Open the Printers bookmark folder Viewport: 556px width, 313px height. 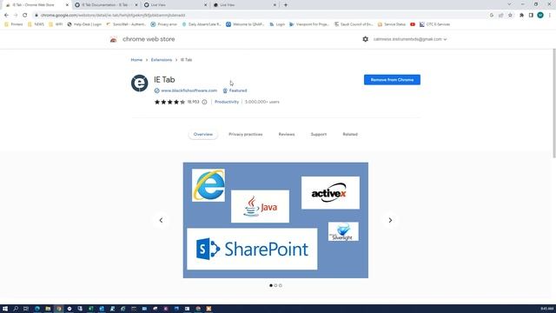tap(14, 24)
